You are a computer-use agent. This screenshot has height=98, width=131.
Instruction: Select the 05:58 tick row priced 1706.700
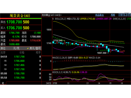click(x=21, y=78)
